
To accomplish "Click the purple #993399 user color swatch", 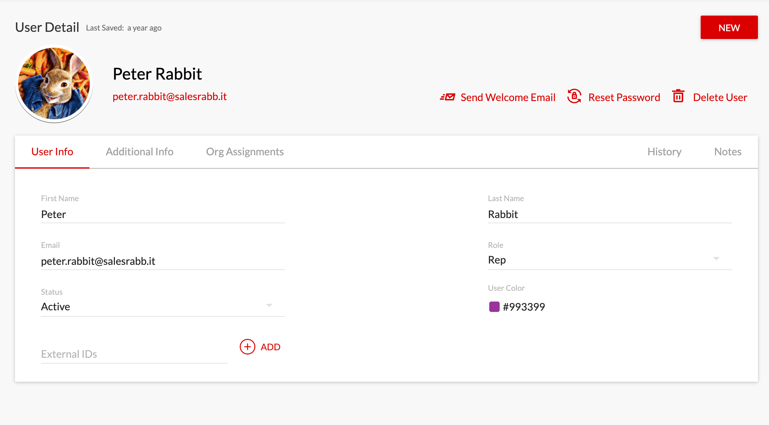I will [494, 306].
